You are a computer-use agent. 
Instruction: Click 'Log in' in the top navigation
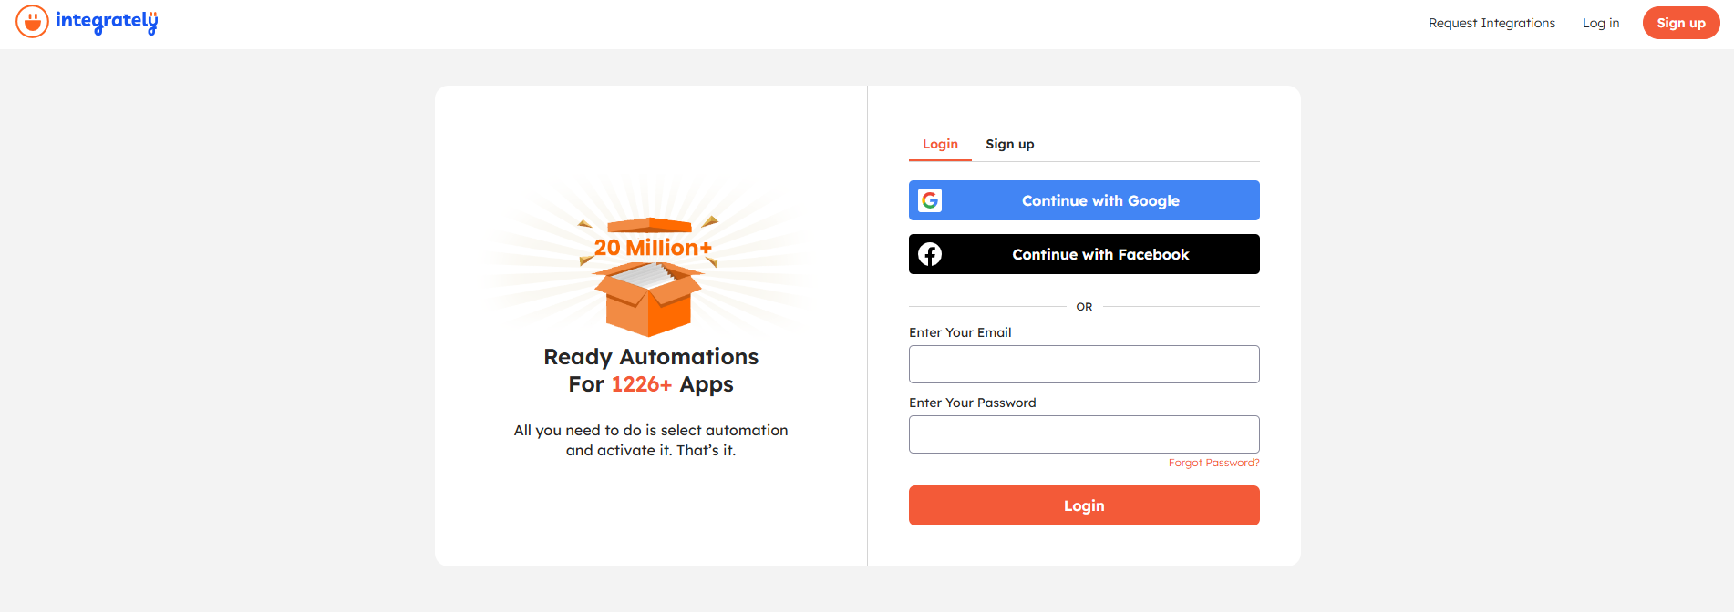click(x=1601, y=23)
